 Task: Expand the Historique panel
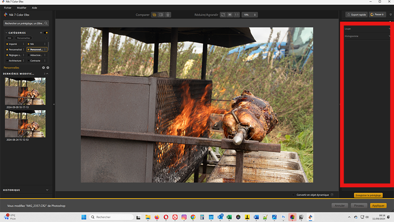pyautogui.click(x=47, y=190)
